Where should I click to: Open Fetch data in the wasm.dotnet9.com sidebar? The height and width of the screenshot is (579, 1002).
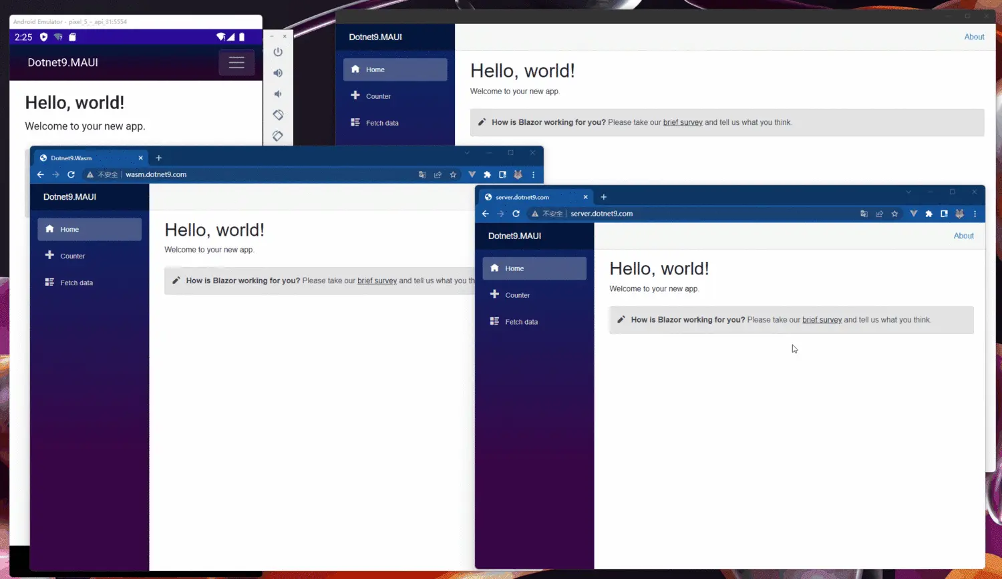click(x=76, y=283)
